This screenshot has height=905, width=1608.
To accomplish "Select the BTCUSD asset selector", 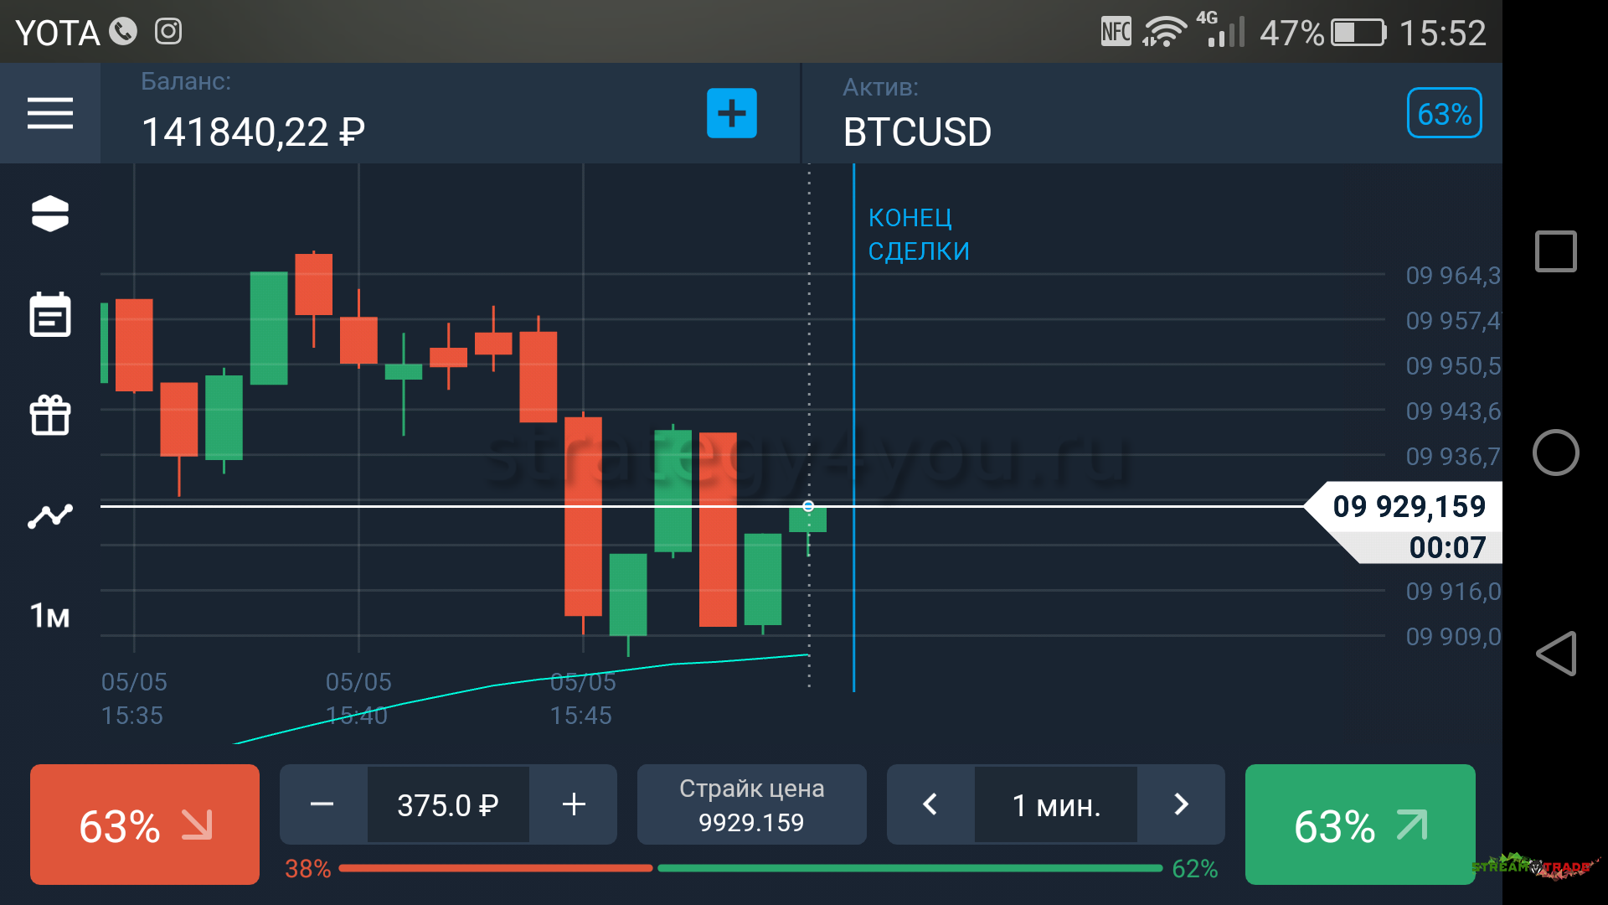I will tap(917, 132).
